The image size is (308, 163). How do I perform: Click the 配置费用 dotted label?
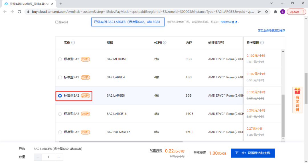tap(156, 150)
